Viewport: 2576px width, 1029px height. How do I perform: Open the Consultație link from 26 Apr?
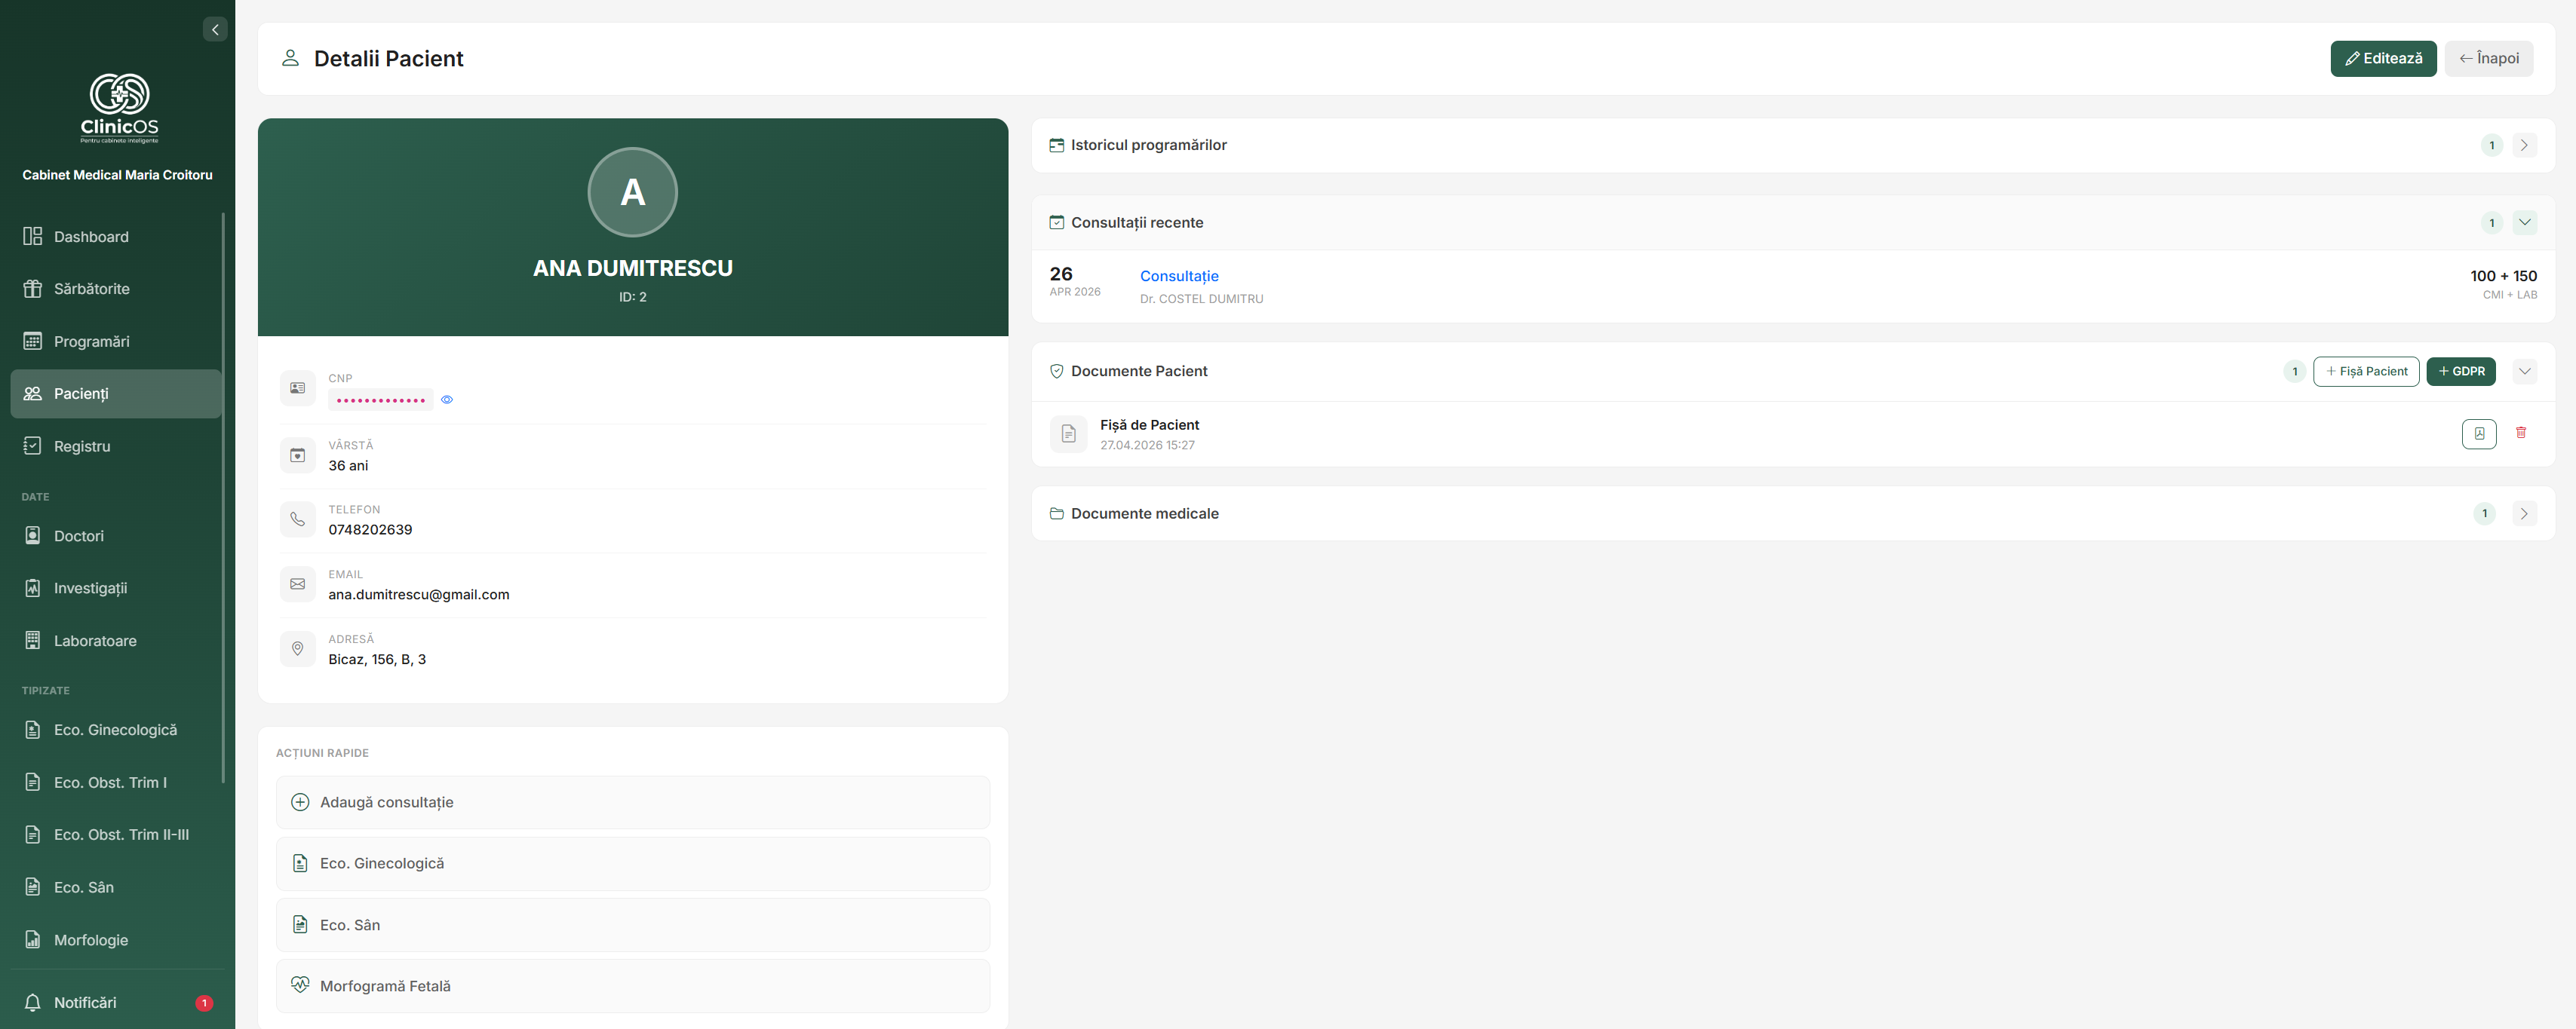click(x=1179, y=277)
